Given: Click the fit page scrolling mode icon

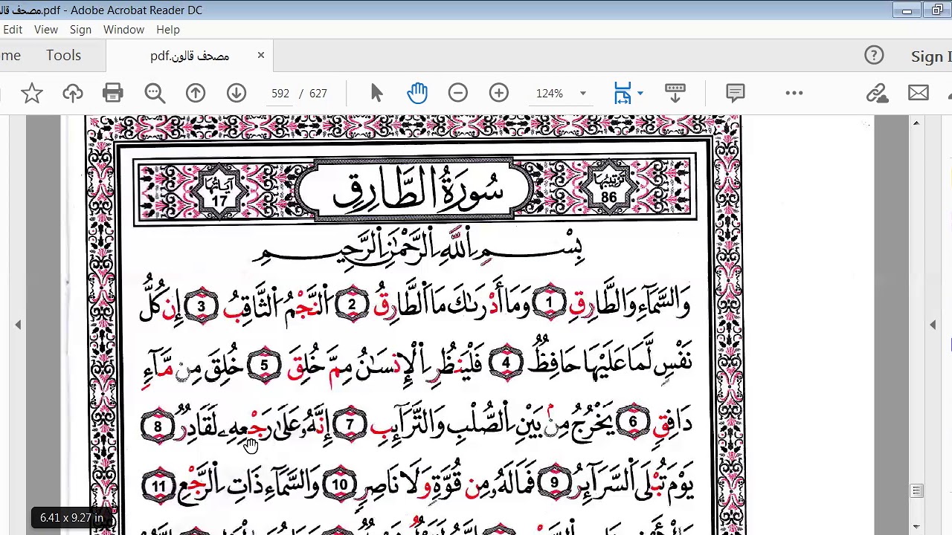Looking at the screenshot, I should click(x=623, y=93).
